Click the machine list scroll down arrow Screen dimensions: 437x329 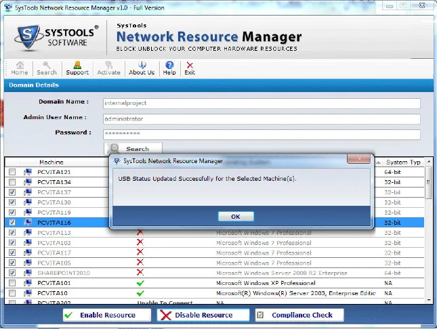tap(429, 300)
